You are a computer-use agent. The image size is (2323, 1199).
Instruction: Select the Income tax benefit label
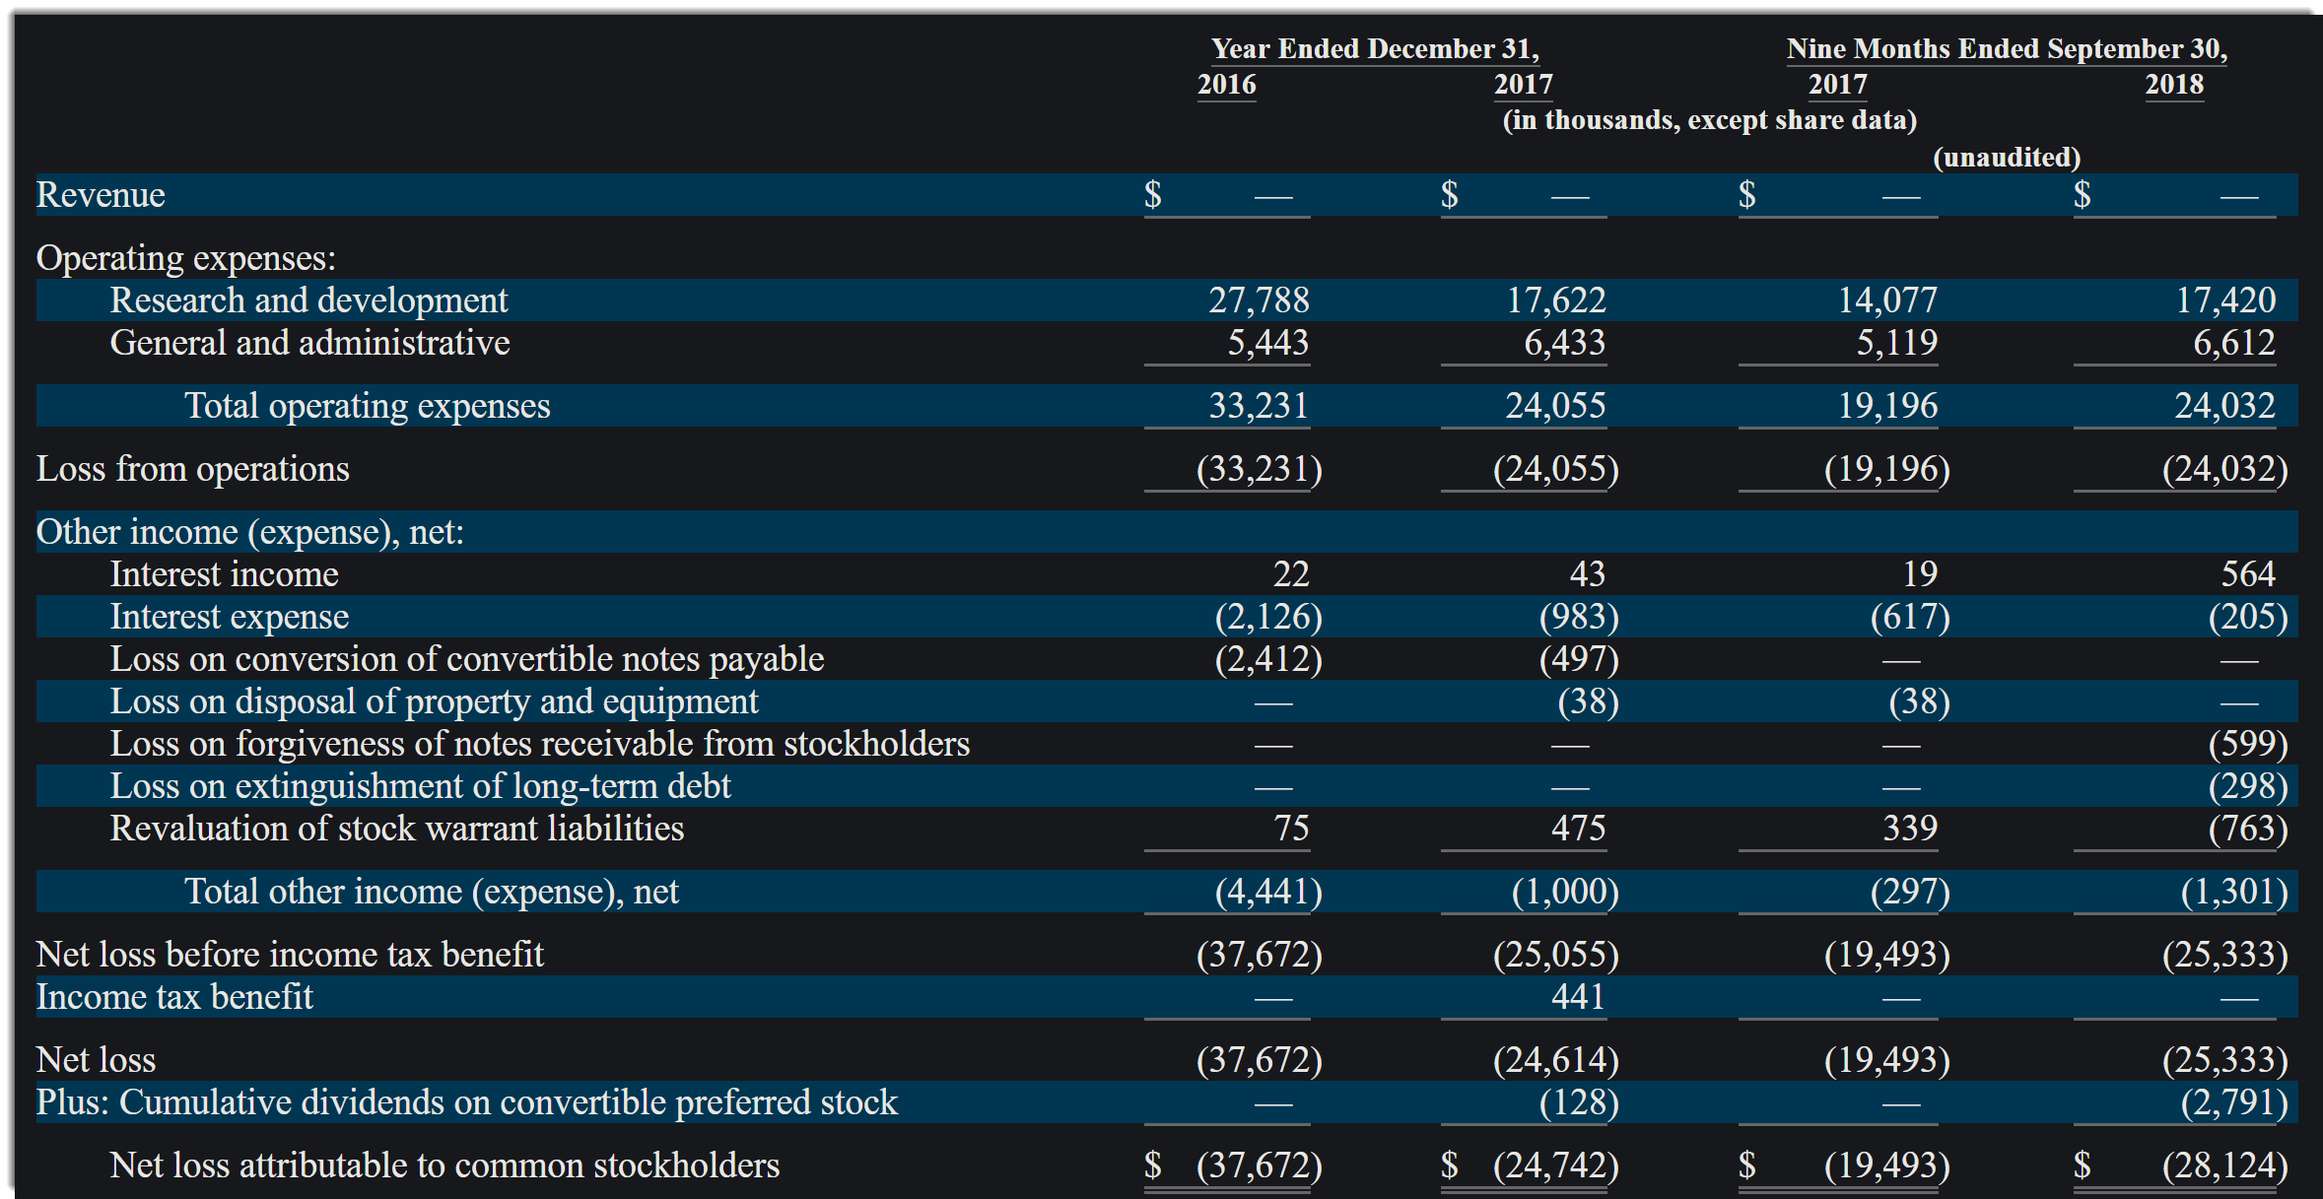click(174, 997)
